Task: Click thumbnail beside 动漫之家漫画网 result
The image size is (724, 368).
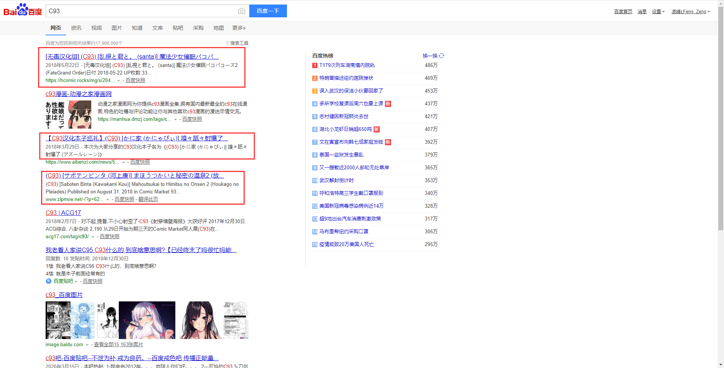Action: (69, 114)
